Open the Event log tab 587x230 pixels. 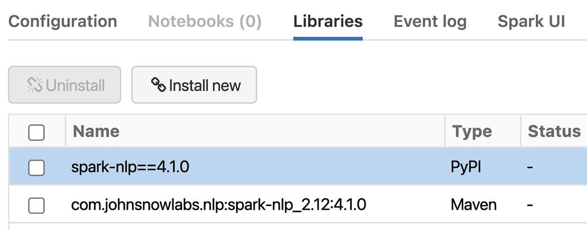[x=430, y=21]
